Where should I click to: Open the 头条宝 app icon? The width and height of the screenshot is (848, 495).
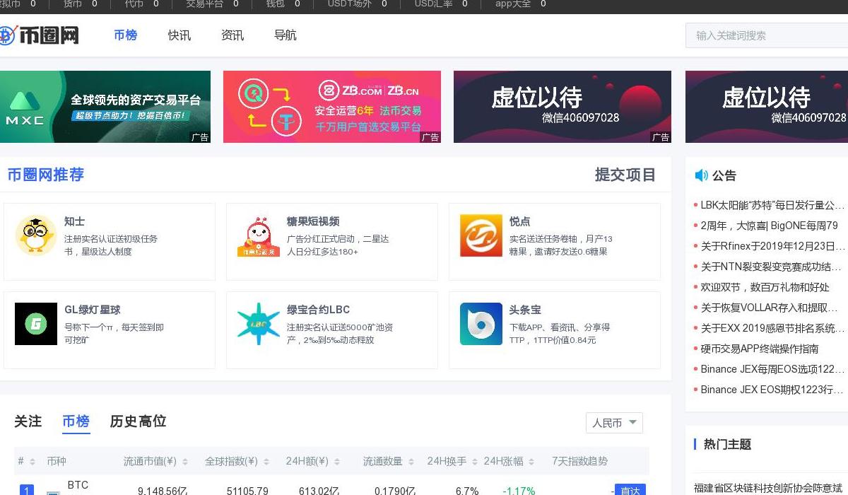pos(481,324)
